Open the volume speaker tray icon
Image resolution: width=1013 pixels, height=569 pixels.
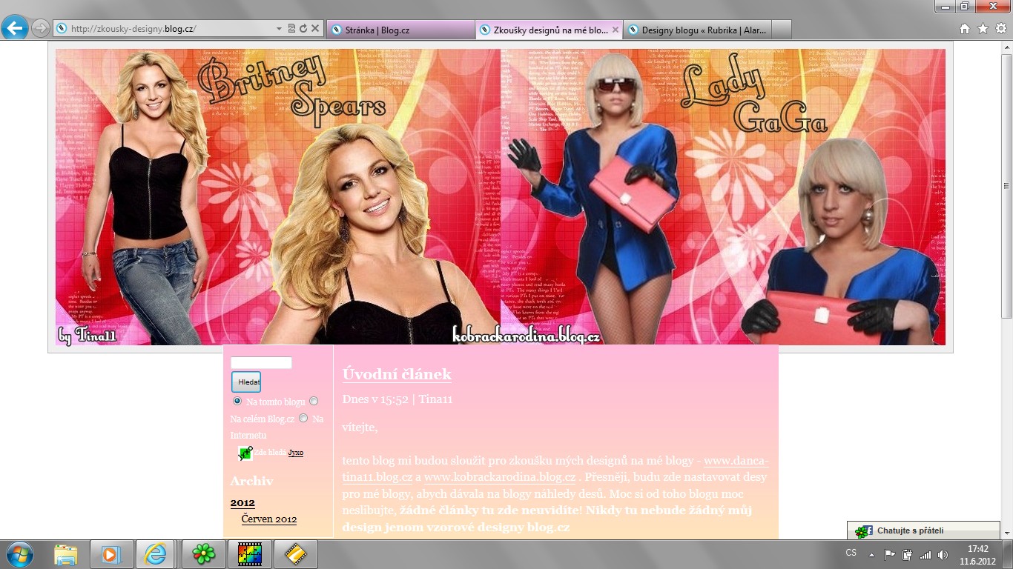943,554
